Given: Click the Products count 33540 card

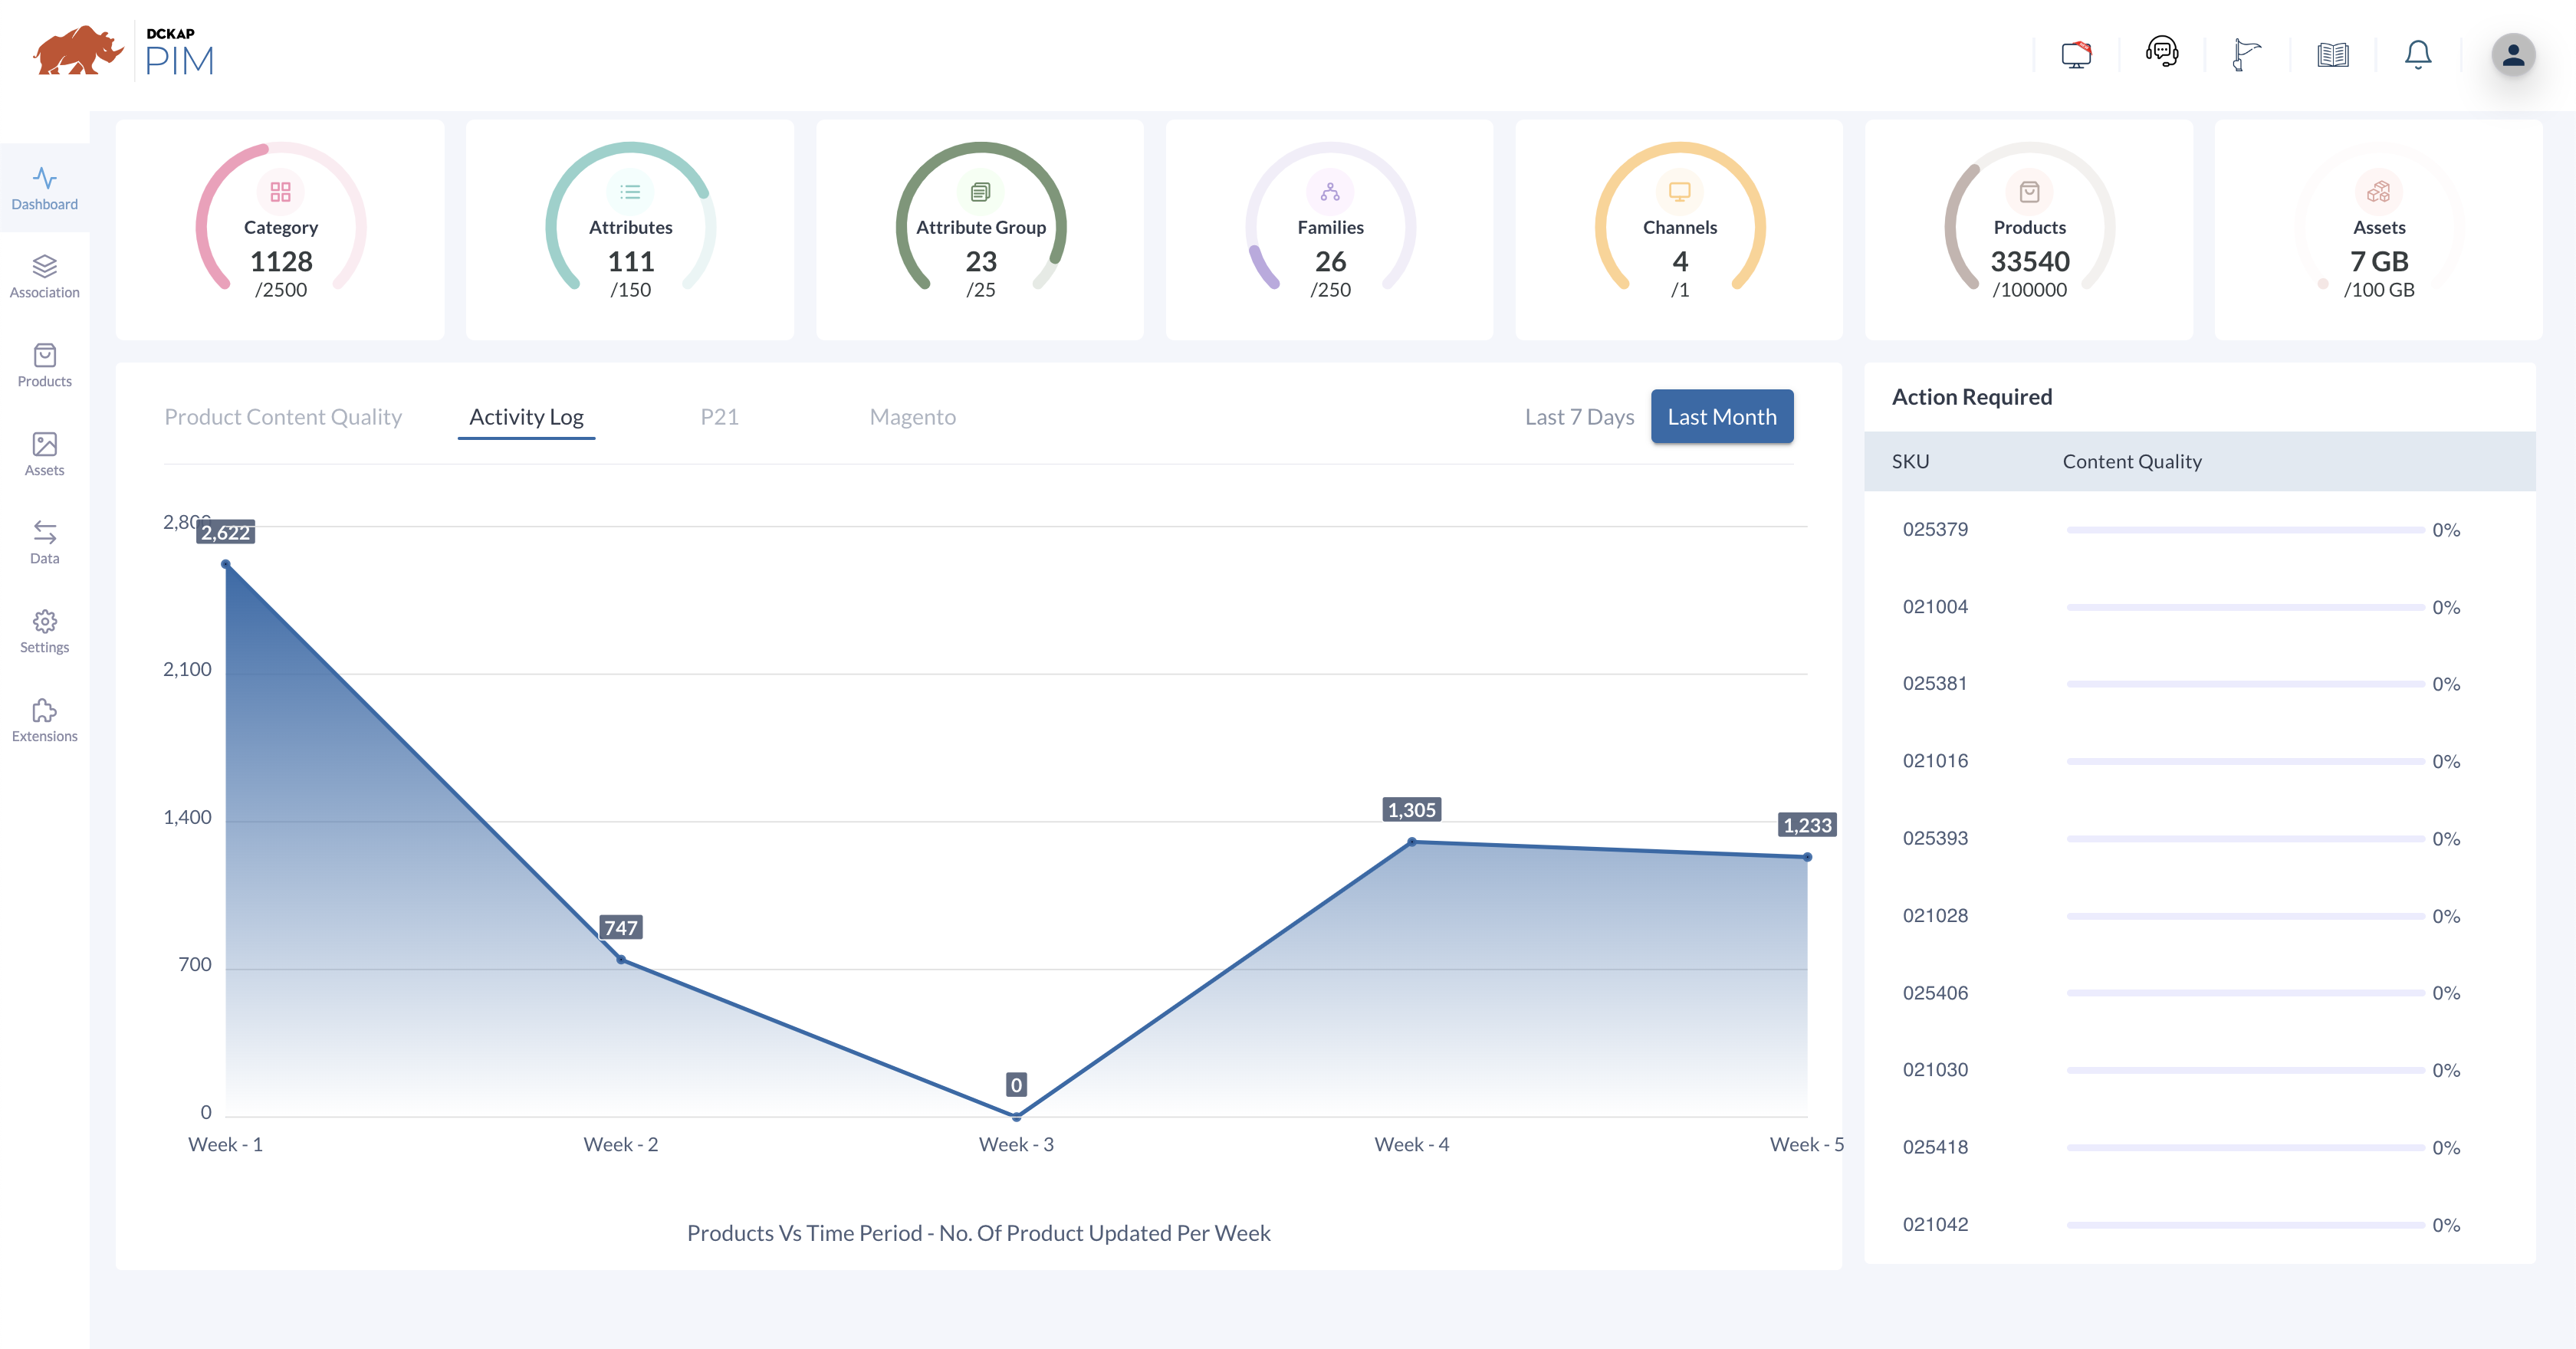Looking at the screenshot, I should tap(2029, 230).
